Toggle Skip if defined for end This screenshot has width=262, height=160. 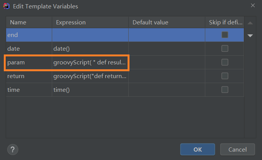tap(225, 35)
